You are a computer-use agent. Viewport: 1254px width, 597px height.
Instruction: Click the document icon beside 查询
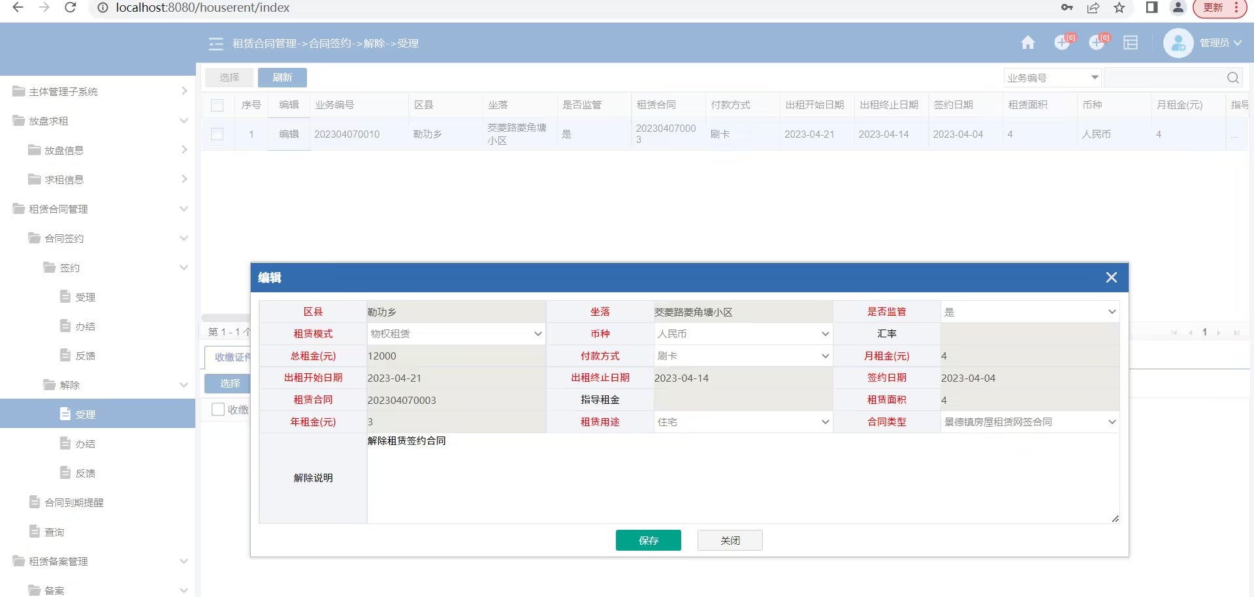(35, 531)
